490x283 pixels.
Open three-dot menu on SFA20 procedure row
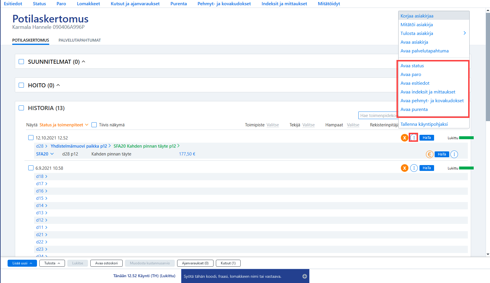click(x=454, y=154)
